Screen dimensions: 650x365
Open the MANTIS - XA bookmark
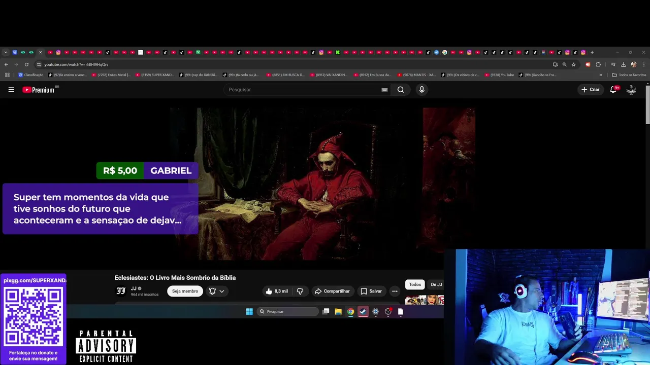pyautogui.click(x=417, y=75)
